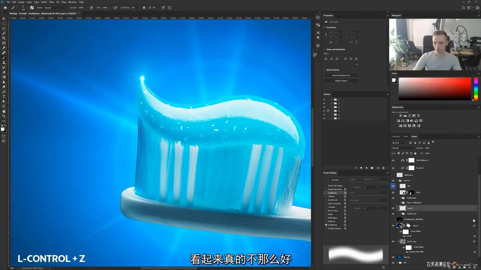Viewport: 481px width, 270px height.
Task: Click the play action button in Actions panel
Action: (x=367, y=168)
